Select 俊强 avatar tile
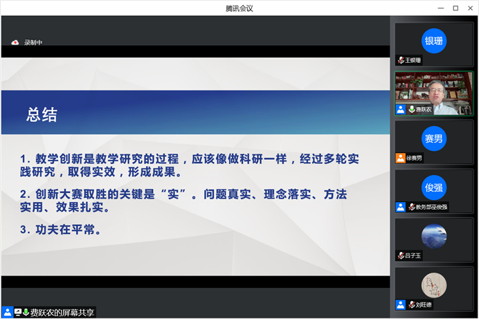The image size is (479, 319). [434, 187]
